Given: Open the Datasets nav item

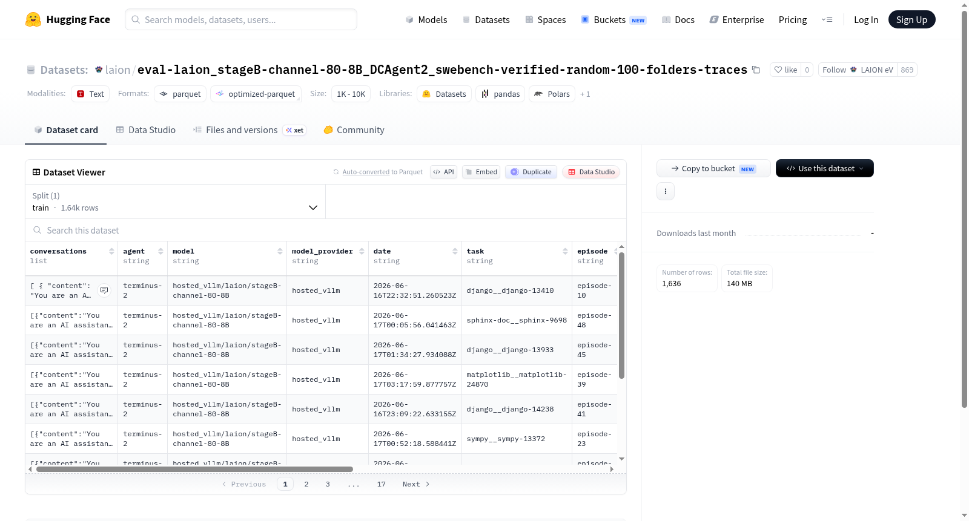Looking at the screenshot, I should (x=486, y=19).
